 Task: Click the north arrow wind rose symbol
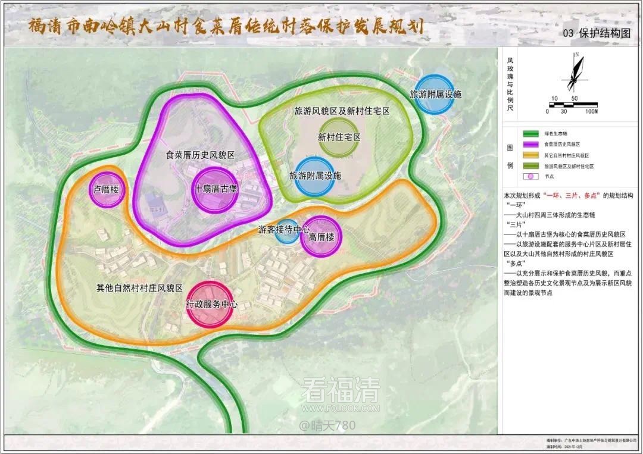click(575, 73)
